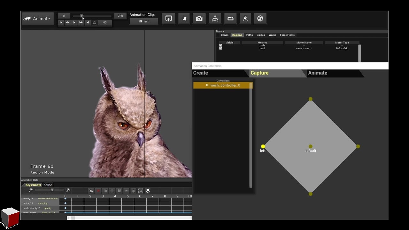Click the ghost onion-skin icon

[x=184, y=19]
